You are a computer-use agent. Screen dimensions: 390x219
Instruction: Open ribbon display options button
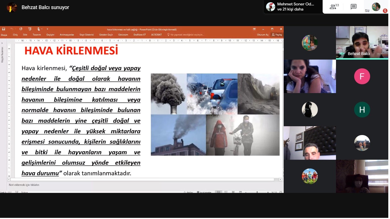click(x=254, y=29)
